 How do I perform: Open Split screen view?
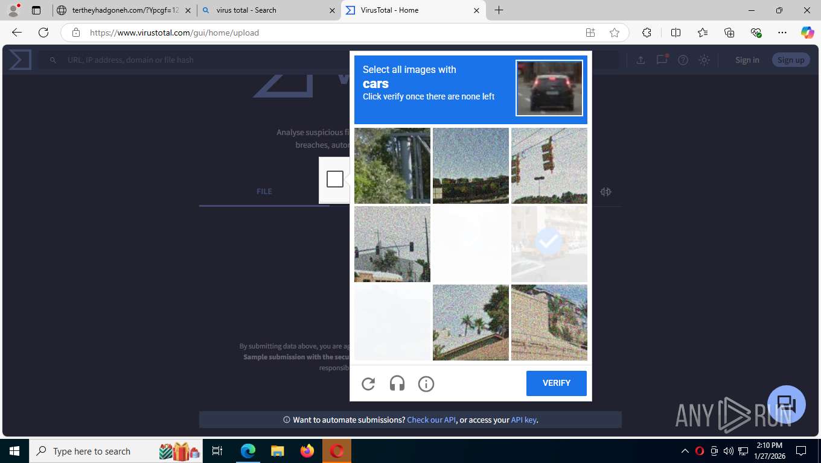pos(676,33)
